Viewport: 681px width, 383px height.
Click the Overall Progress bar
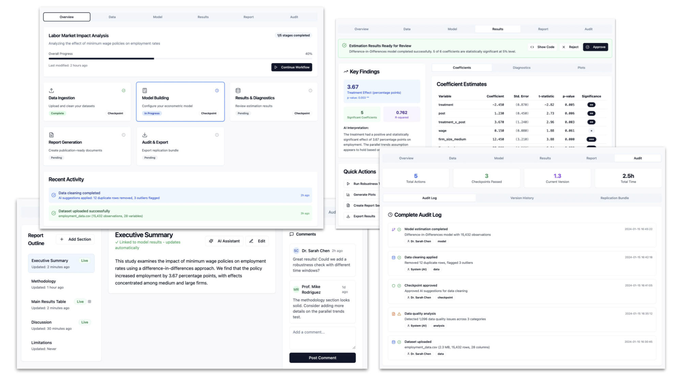[x=180, y=59]
